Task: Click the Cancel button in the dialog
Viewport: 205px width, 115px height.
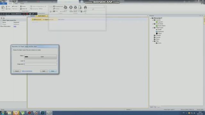Action: 17,71
